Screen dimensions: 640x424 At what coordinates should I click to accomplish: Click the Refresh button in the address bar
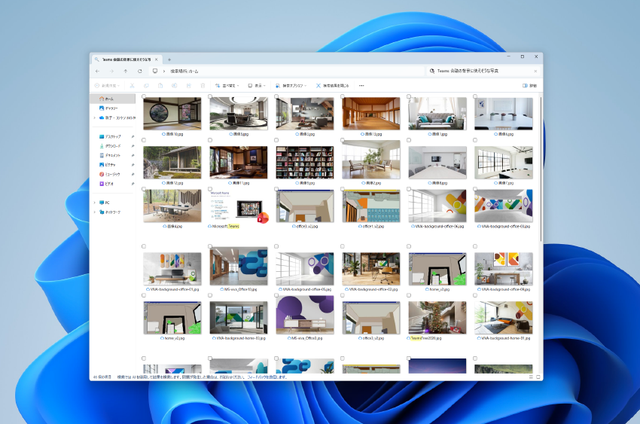click(139, 71)
